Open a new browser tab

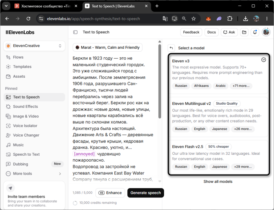pyautogui.click(x=157, y=6)
